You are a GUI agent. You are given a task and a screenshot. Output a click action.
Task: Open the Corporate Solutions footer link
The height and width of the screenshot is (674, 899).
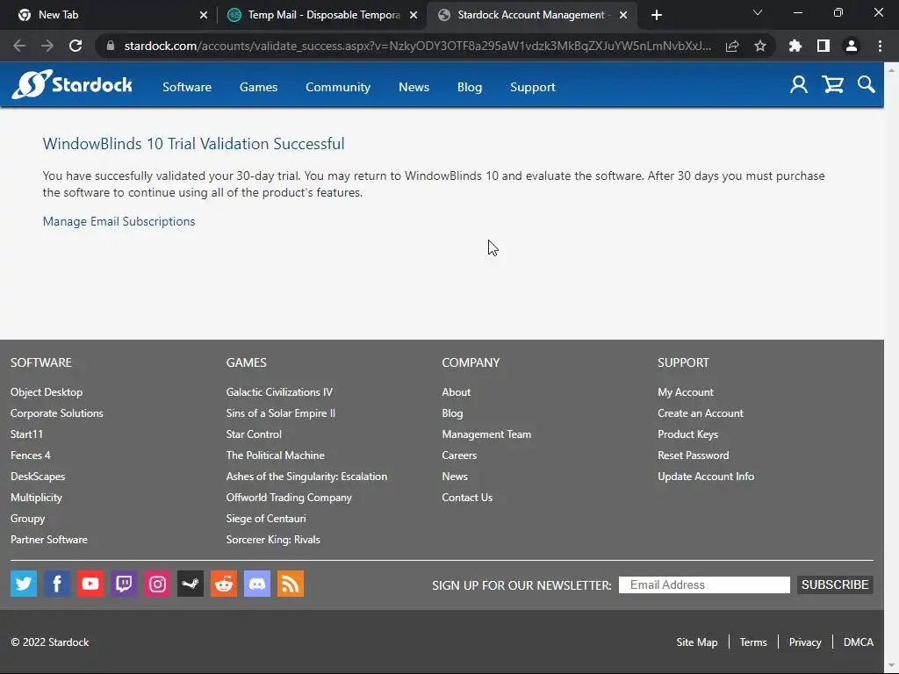(57, 413)
